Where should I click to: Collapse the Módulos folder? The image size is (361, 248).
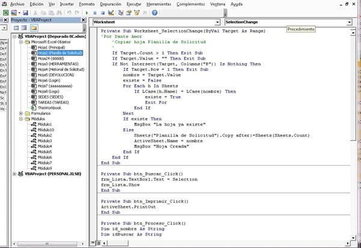click(21, 118)
